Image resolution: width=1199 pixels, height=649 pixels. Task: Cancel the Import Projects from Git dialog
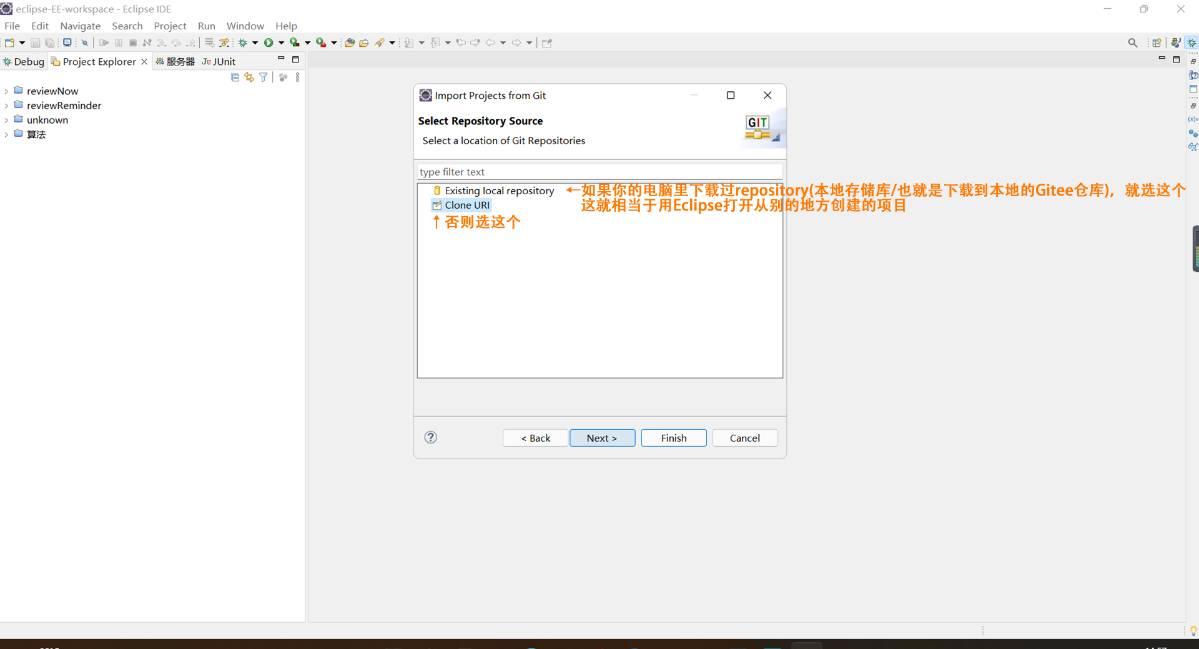[x=744, y=438]
